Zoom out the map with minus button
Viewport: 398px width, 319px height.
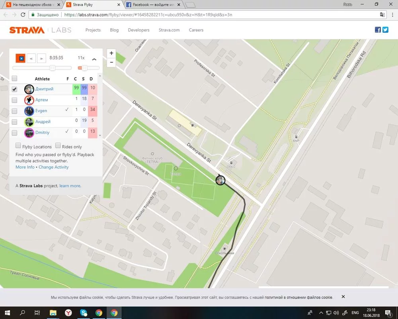(111, 62)
